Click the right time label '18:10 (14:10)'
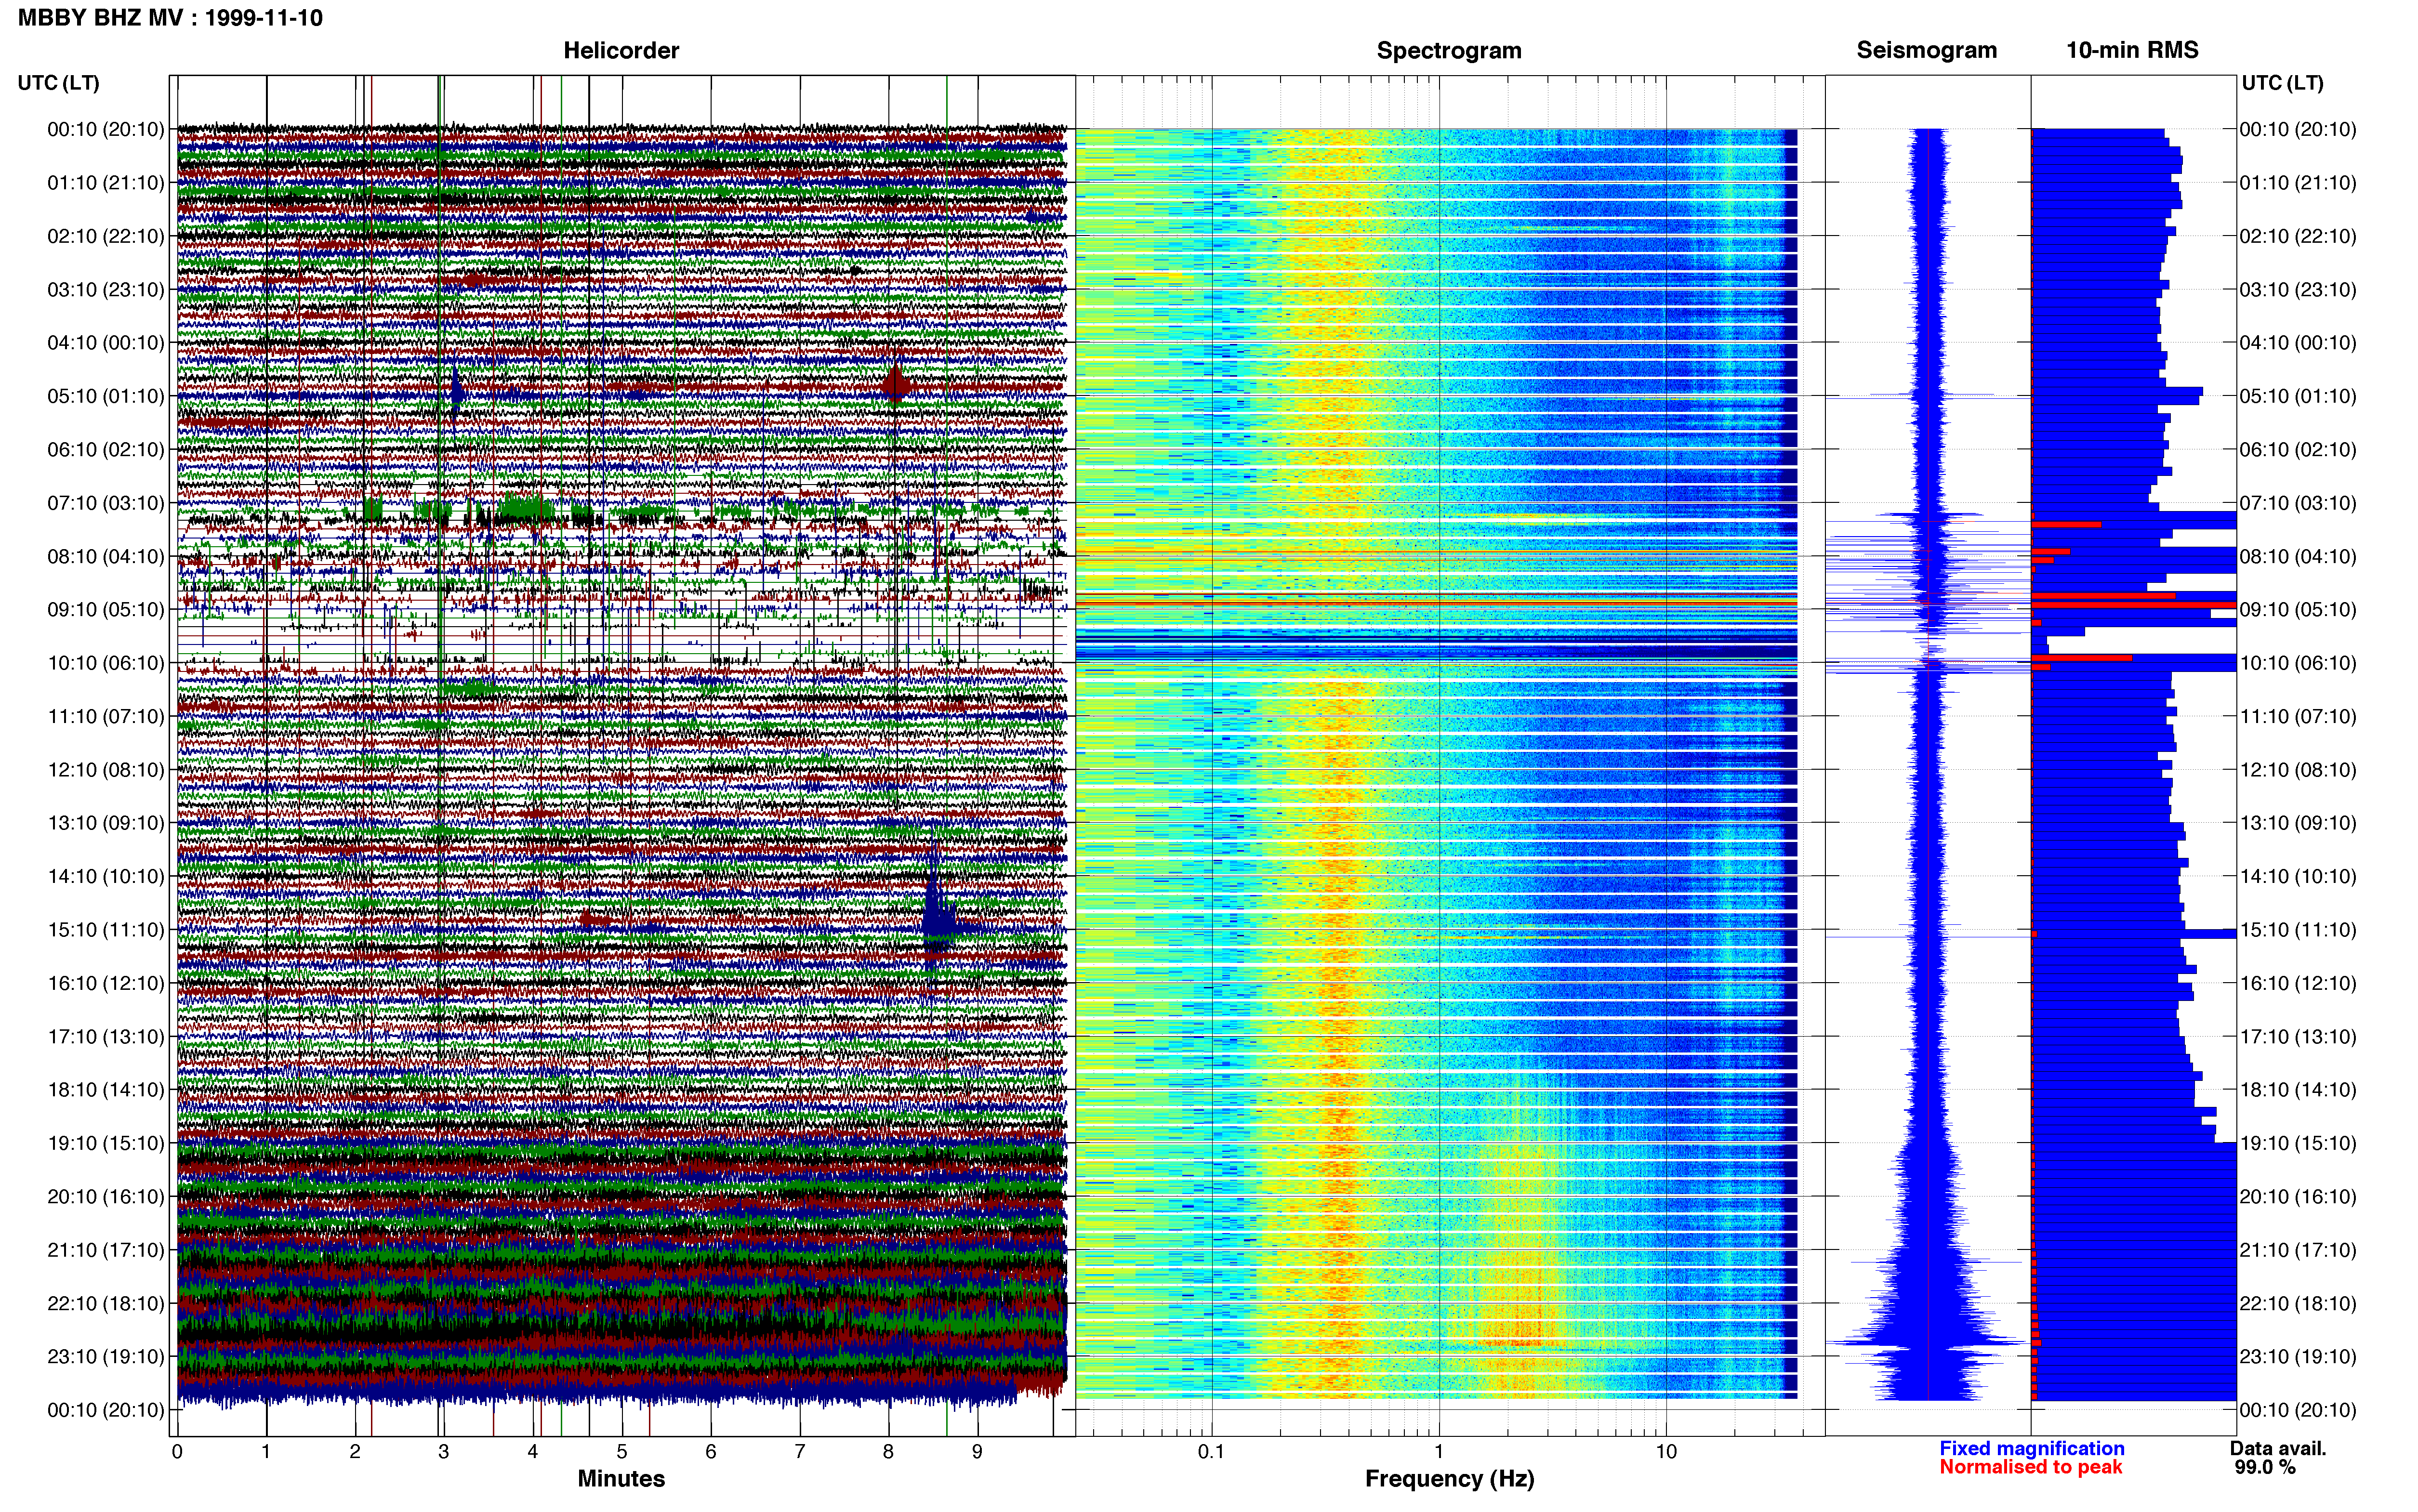This screenshot has width=2418, height=1512. tap(2298, 1090)
